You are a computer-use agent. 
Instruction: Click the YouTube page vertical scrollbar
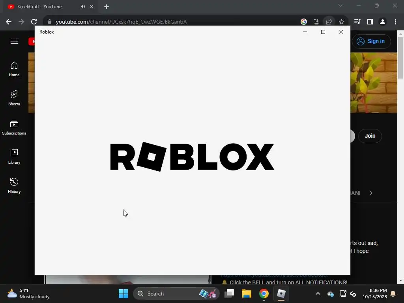click(x=400, y=58)
